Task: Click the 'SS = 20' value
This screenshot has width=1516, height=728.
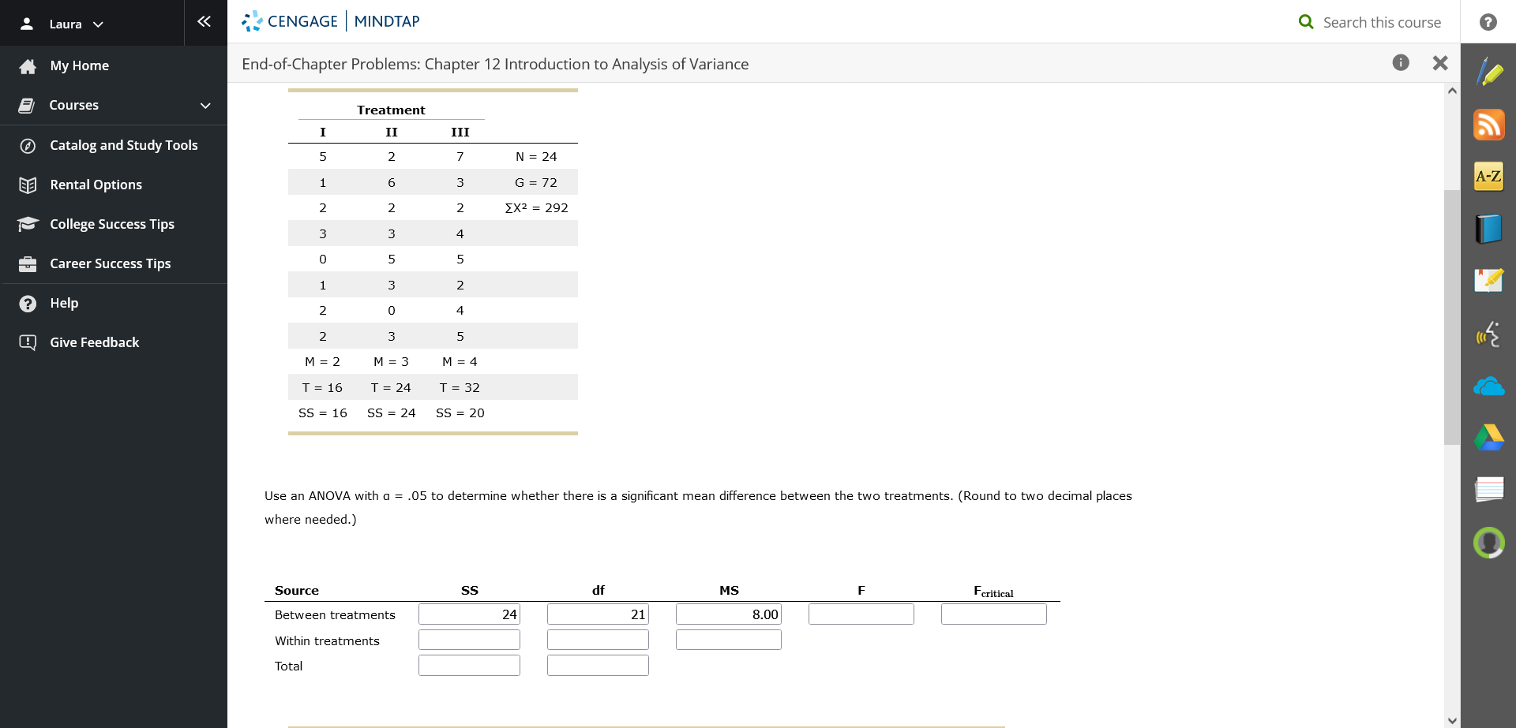Action: 460,413
